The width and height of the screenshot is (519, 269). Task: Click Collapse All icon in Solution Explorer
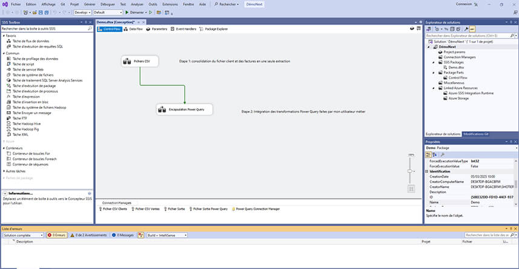coord(452,29)
